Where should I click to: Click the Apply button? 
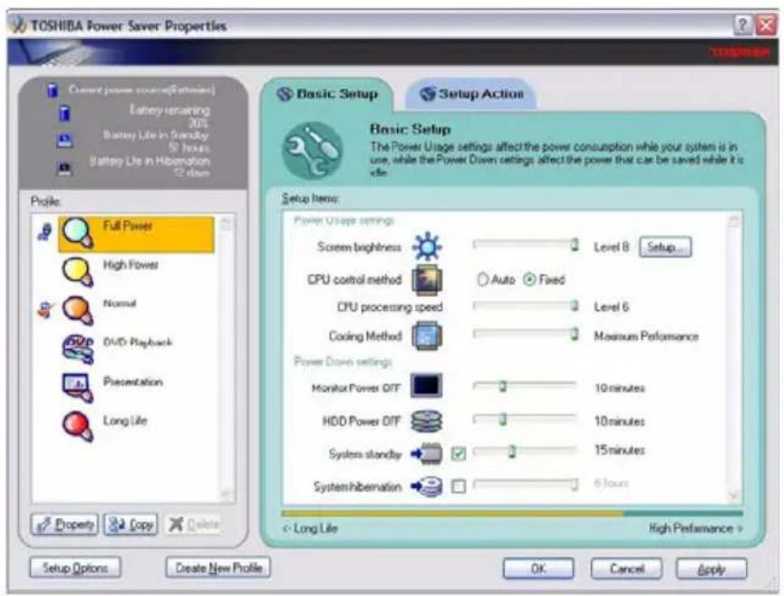click(711, 569)
